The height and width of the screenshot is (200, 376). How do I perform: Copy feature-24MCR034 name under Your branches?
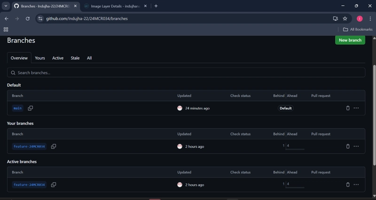[x=54, y=146]
